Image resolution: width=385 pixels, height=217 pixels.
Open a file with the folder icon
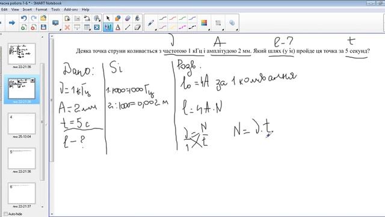pos(43,18)
